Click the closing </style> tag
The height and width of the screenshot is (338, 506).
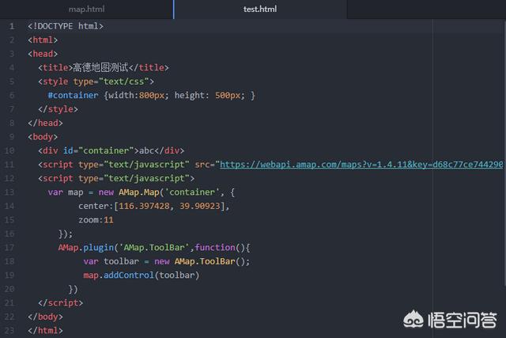pyautogui.click(x=58, y=109)
